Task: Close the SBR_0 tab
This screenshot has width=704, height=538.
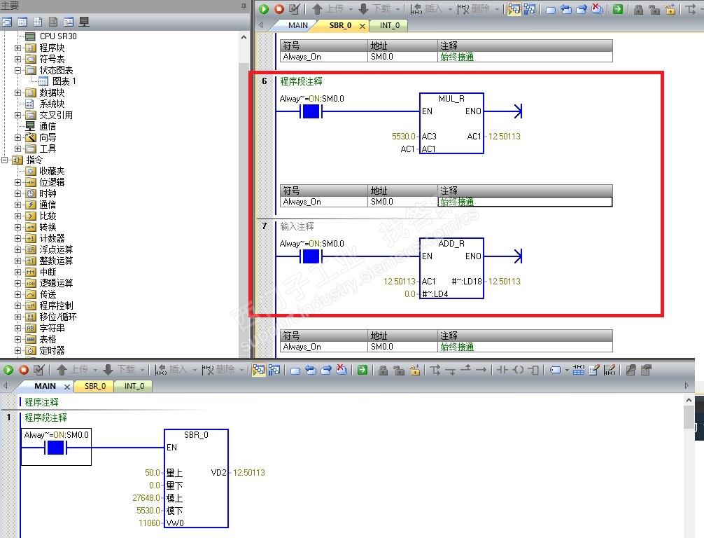Action: pos(362,26)
